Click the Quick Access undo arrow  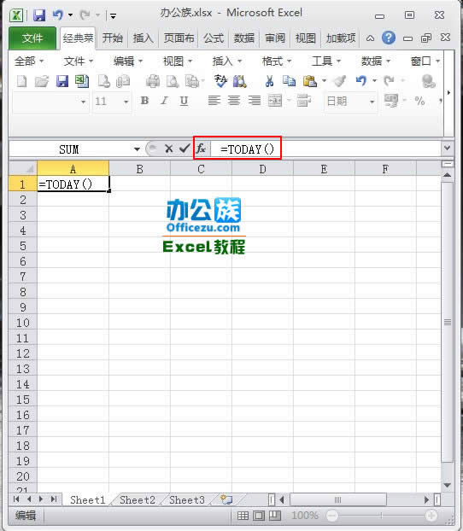coord(57,15)
